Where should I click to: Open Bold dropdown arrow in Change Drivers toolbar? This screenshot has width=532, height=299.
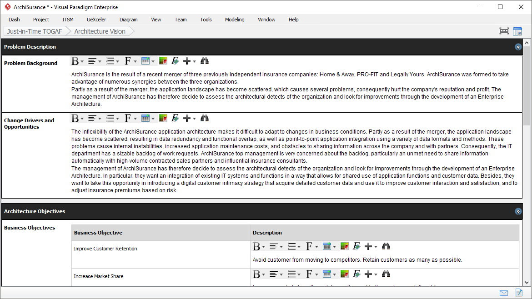point(82,119)
